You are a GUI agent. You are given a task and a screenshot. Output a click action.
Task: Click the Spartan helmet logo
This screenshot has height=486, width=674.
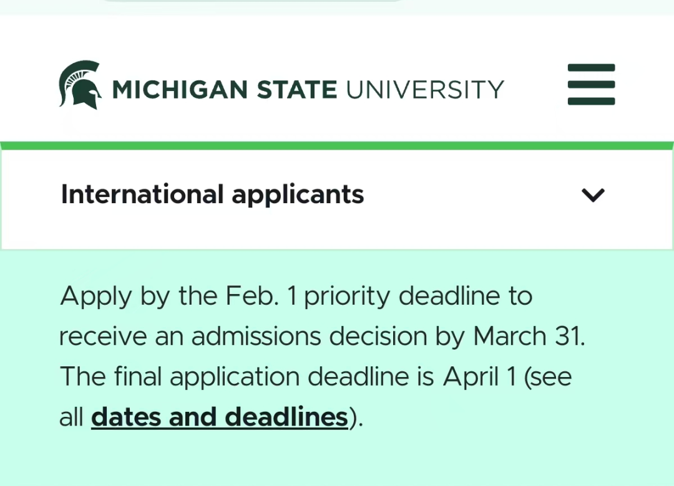tap(81, 85)
